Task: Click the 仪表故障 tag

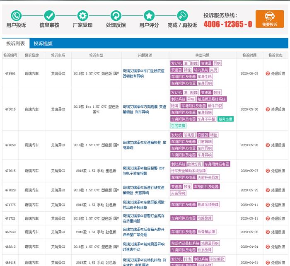Action: [x=204, y=250]
